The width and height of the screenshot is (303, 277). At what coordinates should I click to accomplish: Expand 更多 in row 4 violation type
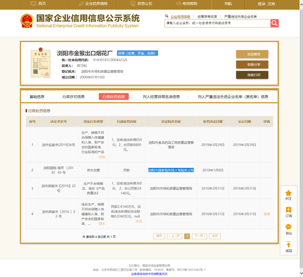pos(102,223)
